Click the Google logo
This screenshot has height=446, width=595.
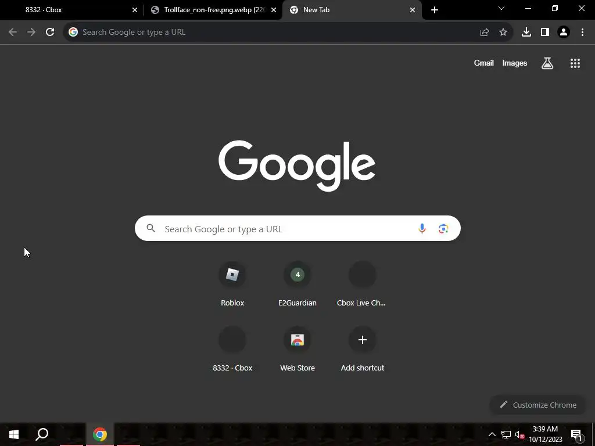(x=297, y=166)
